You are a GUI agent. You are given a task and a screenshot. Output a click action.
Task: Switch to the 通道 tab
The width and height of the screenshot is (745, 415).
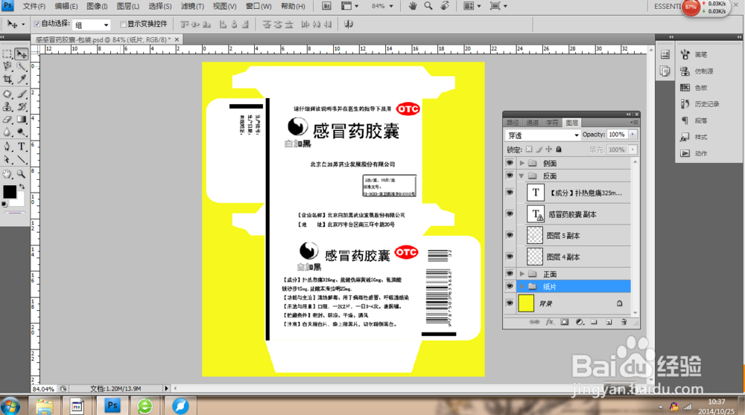[532, 123]
